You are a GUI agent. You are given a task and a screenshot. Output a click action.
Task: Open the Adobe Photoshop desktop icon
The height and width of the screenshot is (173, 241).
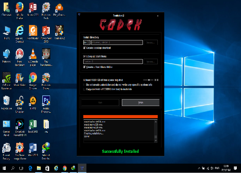pos(46,105)
